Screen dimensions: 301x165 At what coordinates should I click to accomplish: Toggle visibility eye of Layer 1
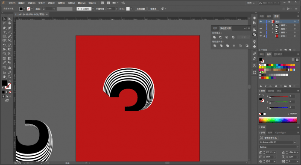coord(260,21)
